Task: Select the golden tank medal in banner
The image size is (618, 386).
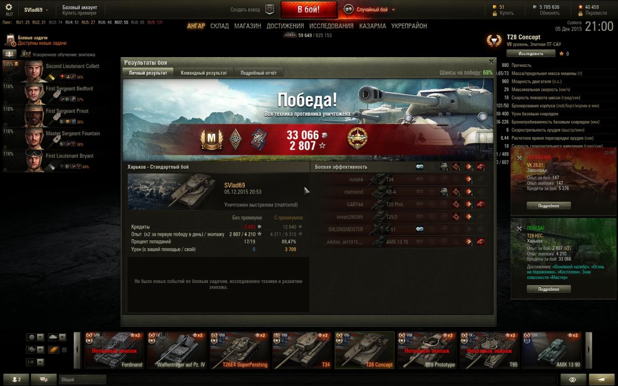Action: point(357,138)
